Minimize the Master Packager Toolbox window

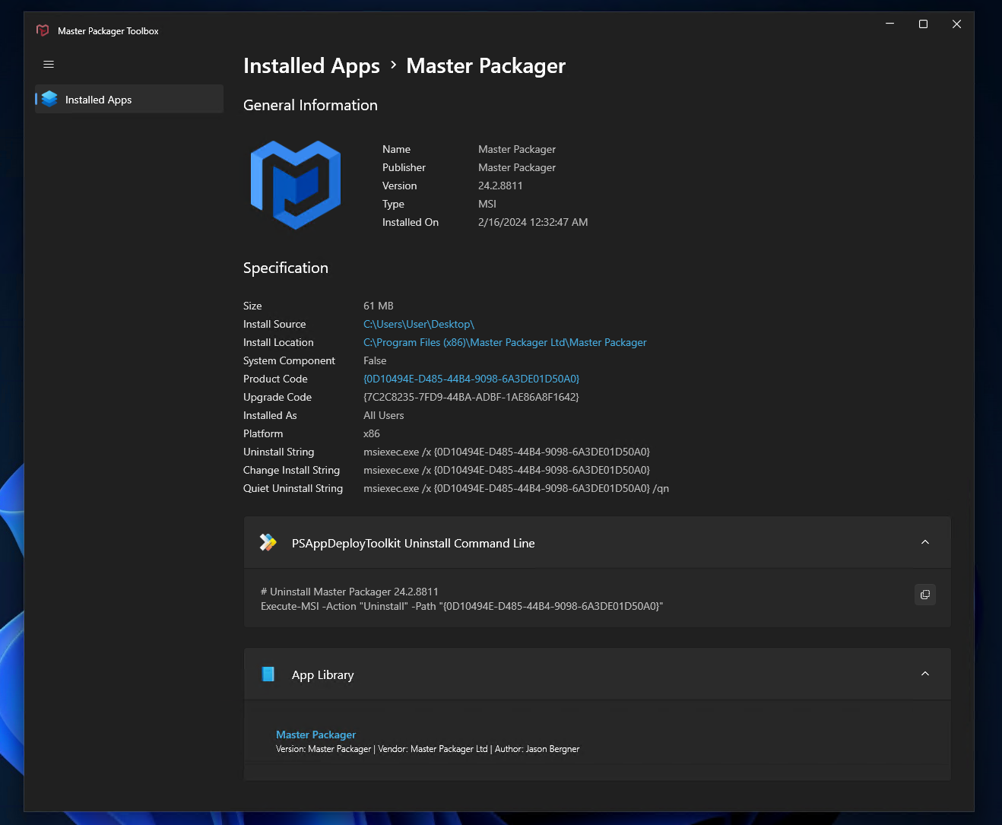889,24
